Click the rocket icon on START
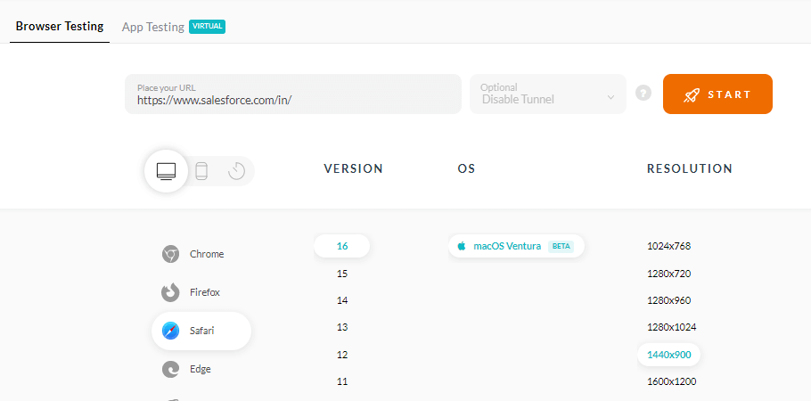This screenshot has height=401, width=811. pyautogui.click(x=692, y=94)
